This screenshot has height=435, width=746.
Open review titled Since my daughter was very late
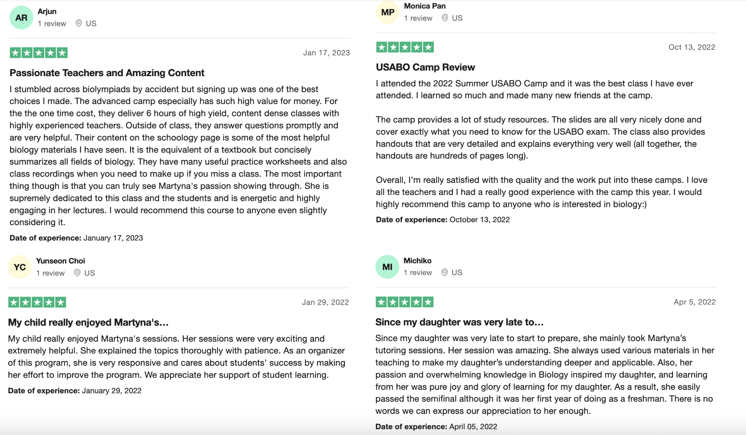(459, 322)
